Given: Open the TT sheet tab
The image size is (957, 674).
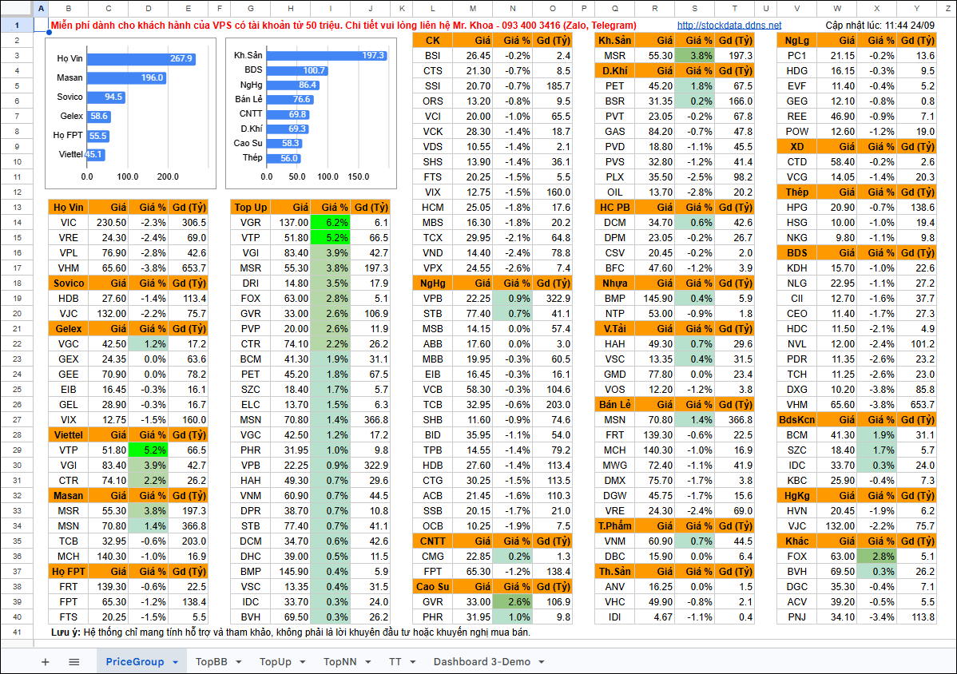Looking at the screenshot, I should coord(395,662).
